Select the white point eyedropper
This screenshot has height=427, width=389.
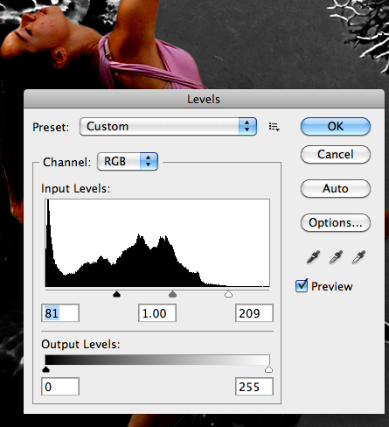(x=358, y=257)
